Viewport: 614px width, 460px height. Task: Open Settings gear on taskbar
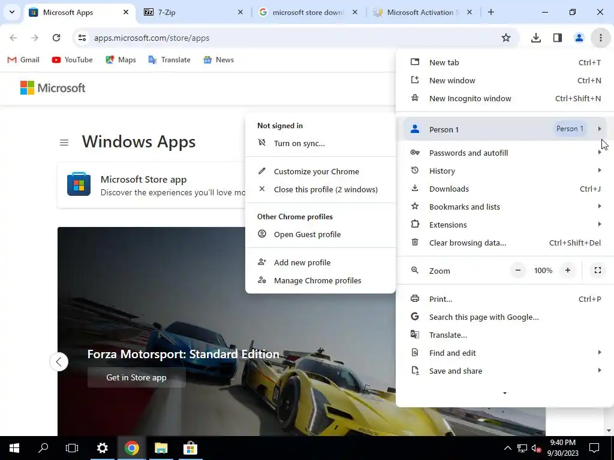[102, 448]
